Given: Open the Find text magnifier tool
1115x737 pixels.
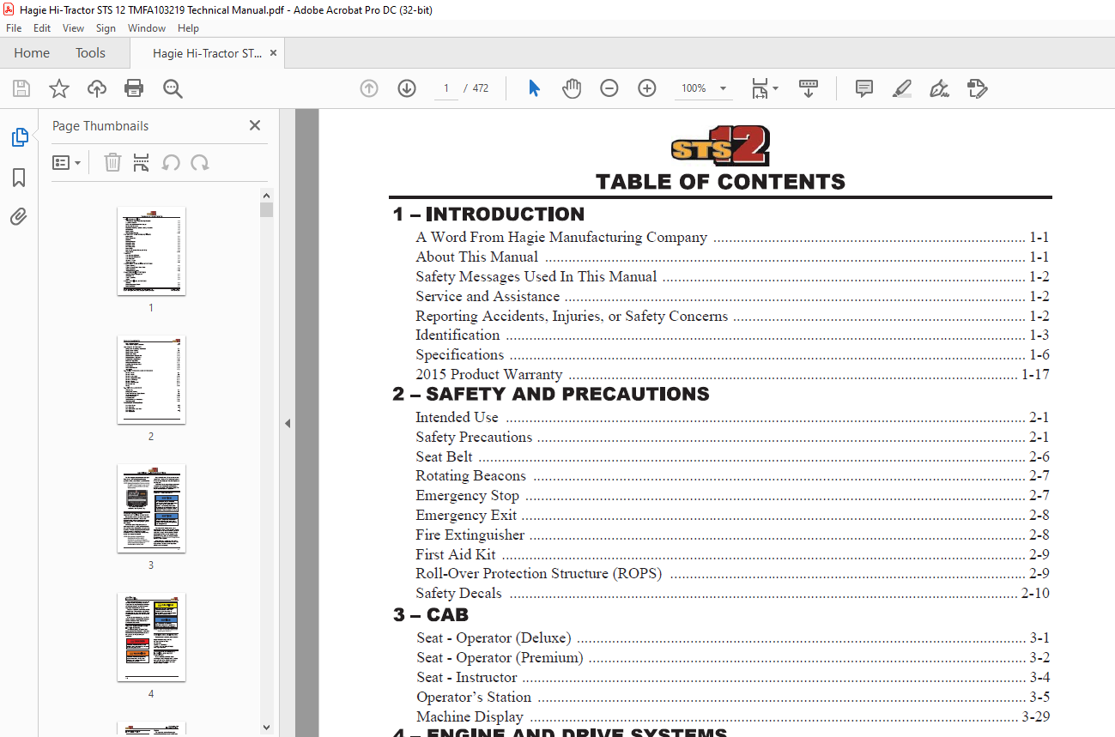Looking at the screenshot, I should point(173,88).
